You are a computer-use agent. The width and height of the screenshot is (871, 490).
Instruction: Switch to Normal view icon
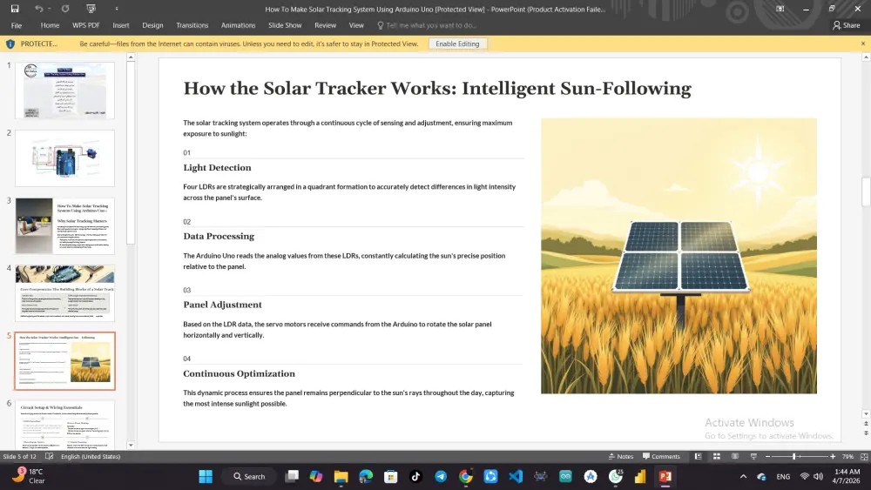[699, 457]
